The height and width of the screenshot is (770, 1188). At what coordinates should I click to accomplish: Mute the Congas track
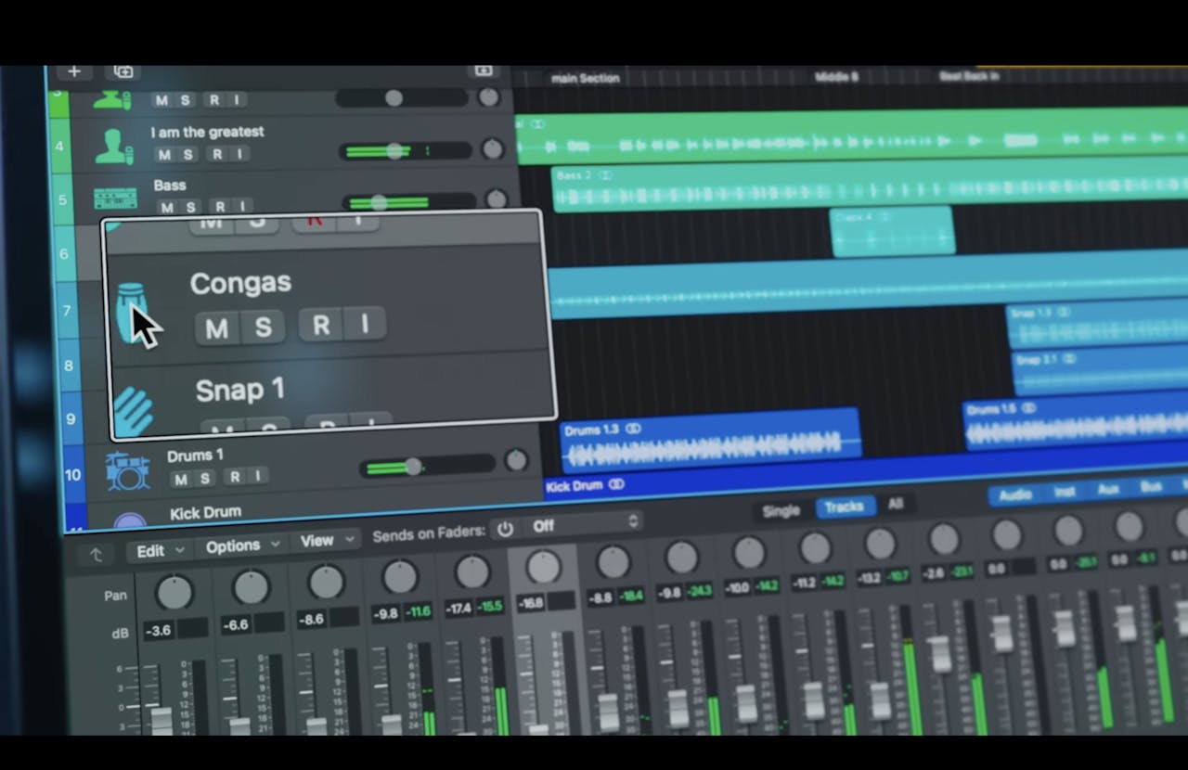(216, 327)
